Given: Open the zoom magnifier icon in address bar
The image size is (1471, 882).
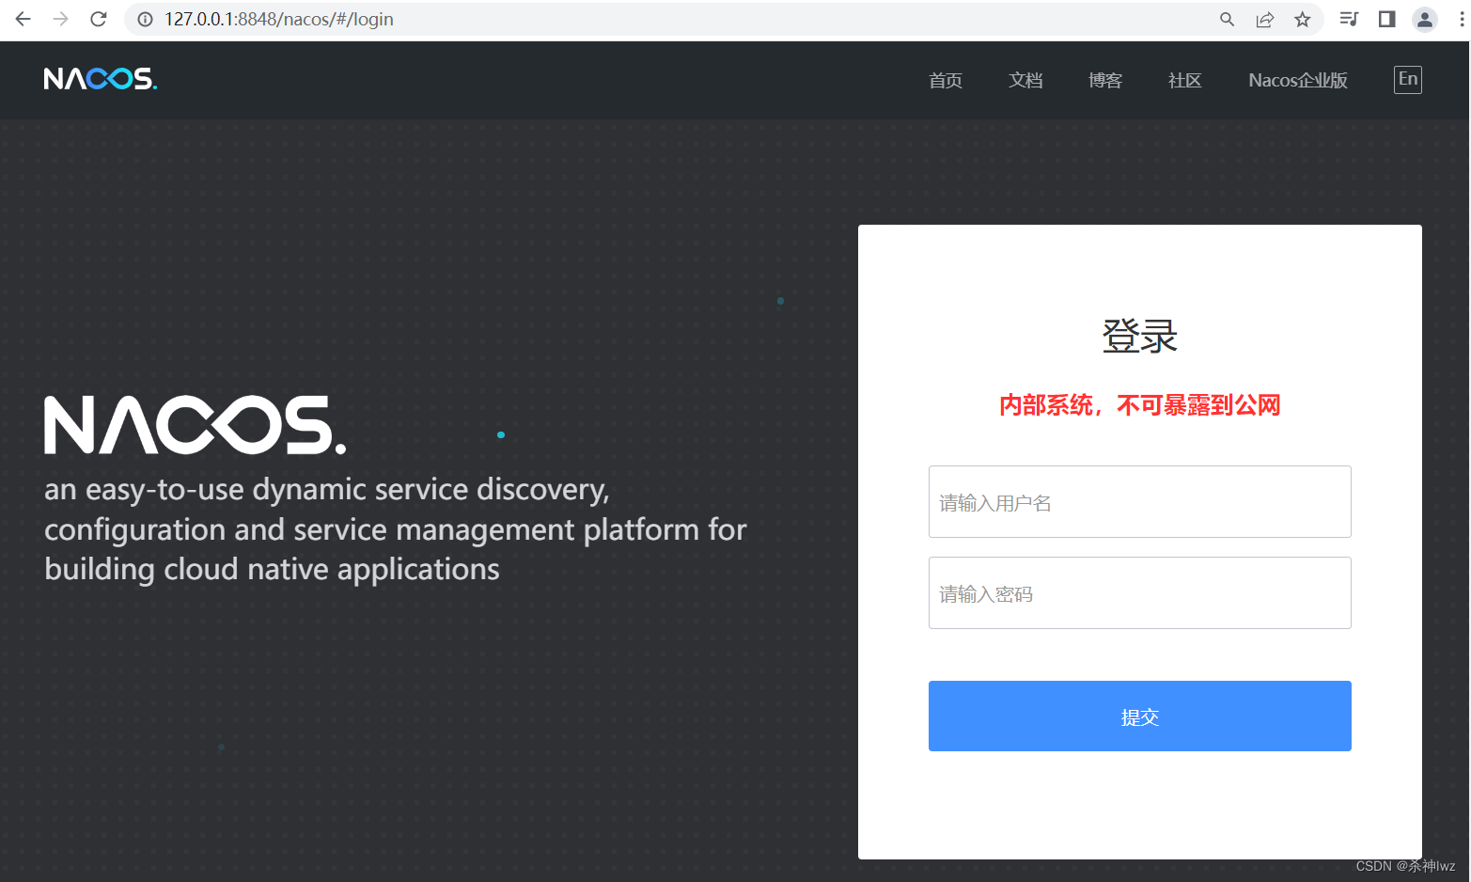Looking at the screenshot, I should 1227,19.
